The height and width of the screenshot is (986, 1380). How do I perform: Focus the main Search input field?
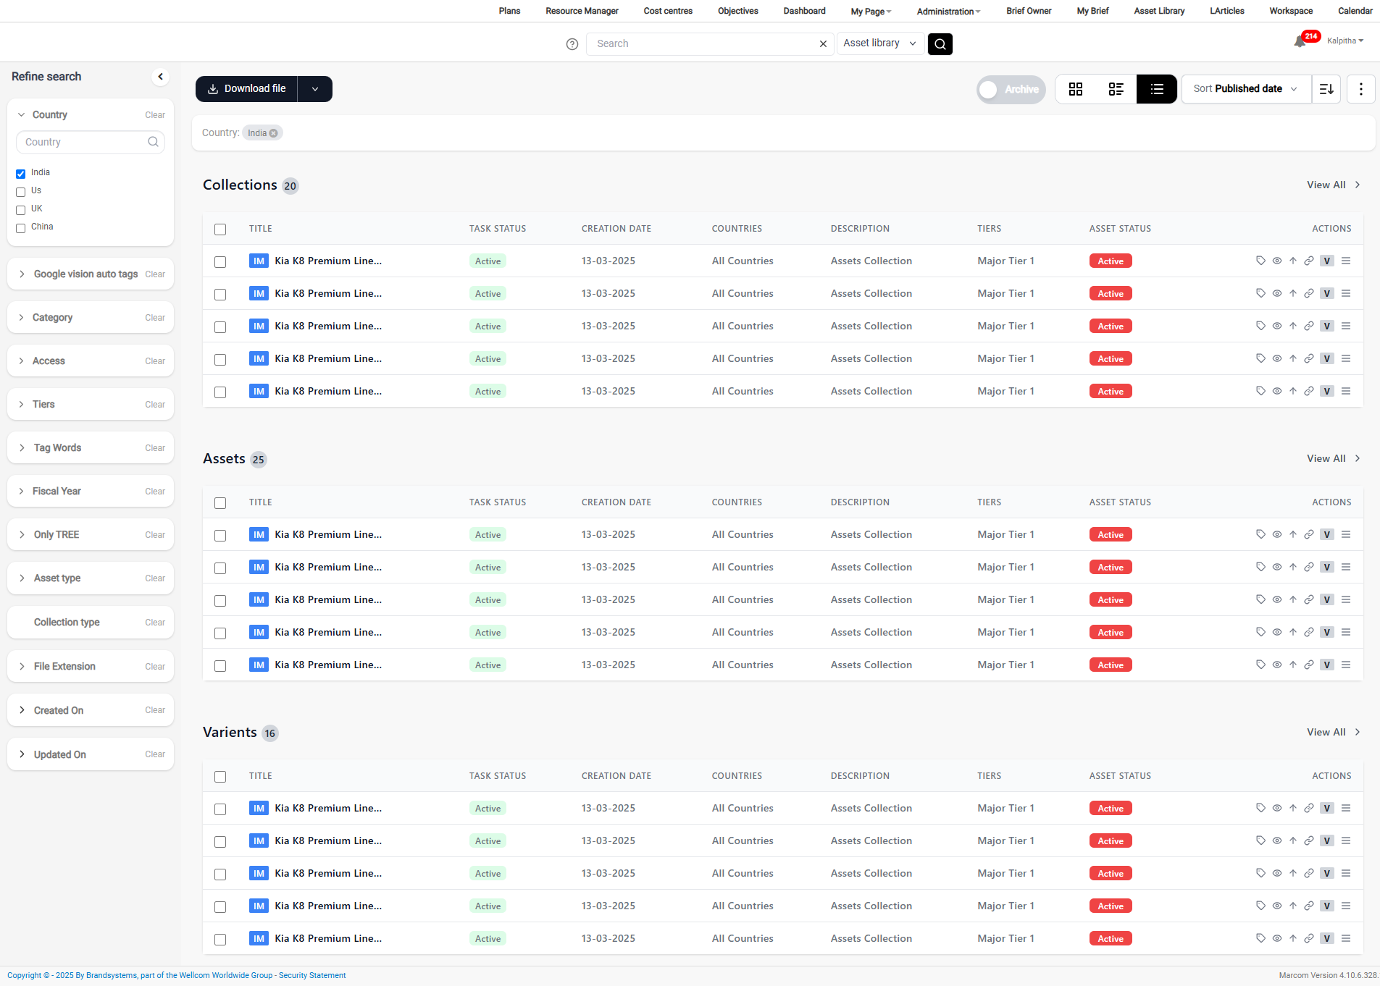703,43
